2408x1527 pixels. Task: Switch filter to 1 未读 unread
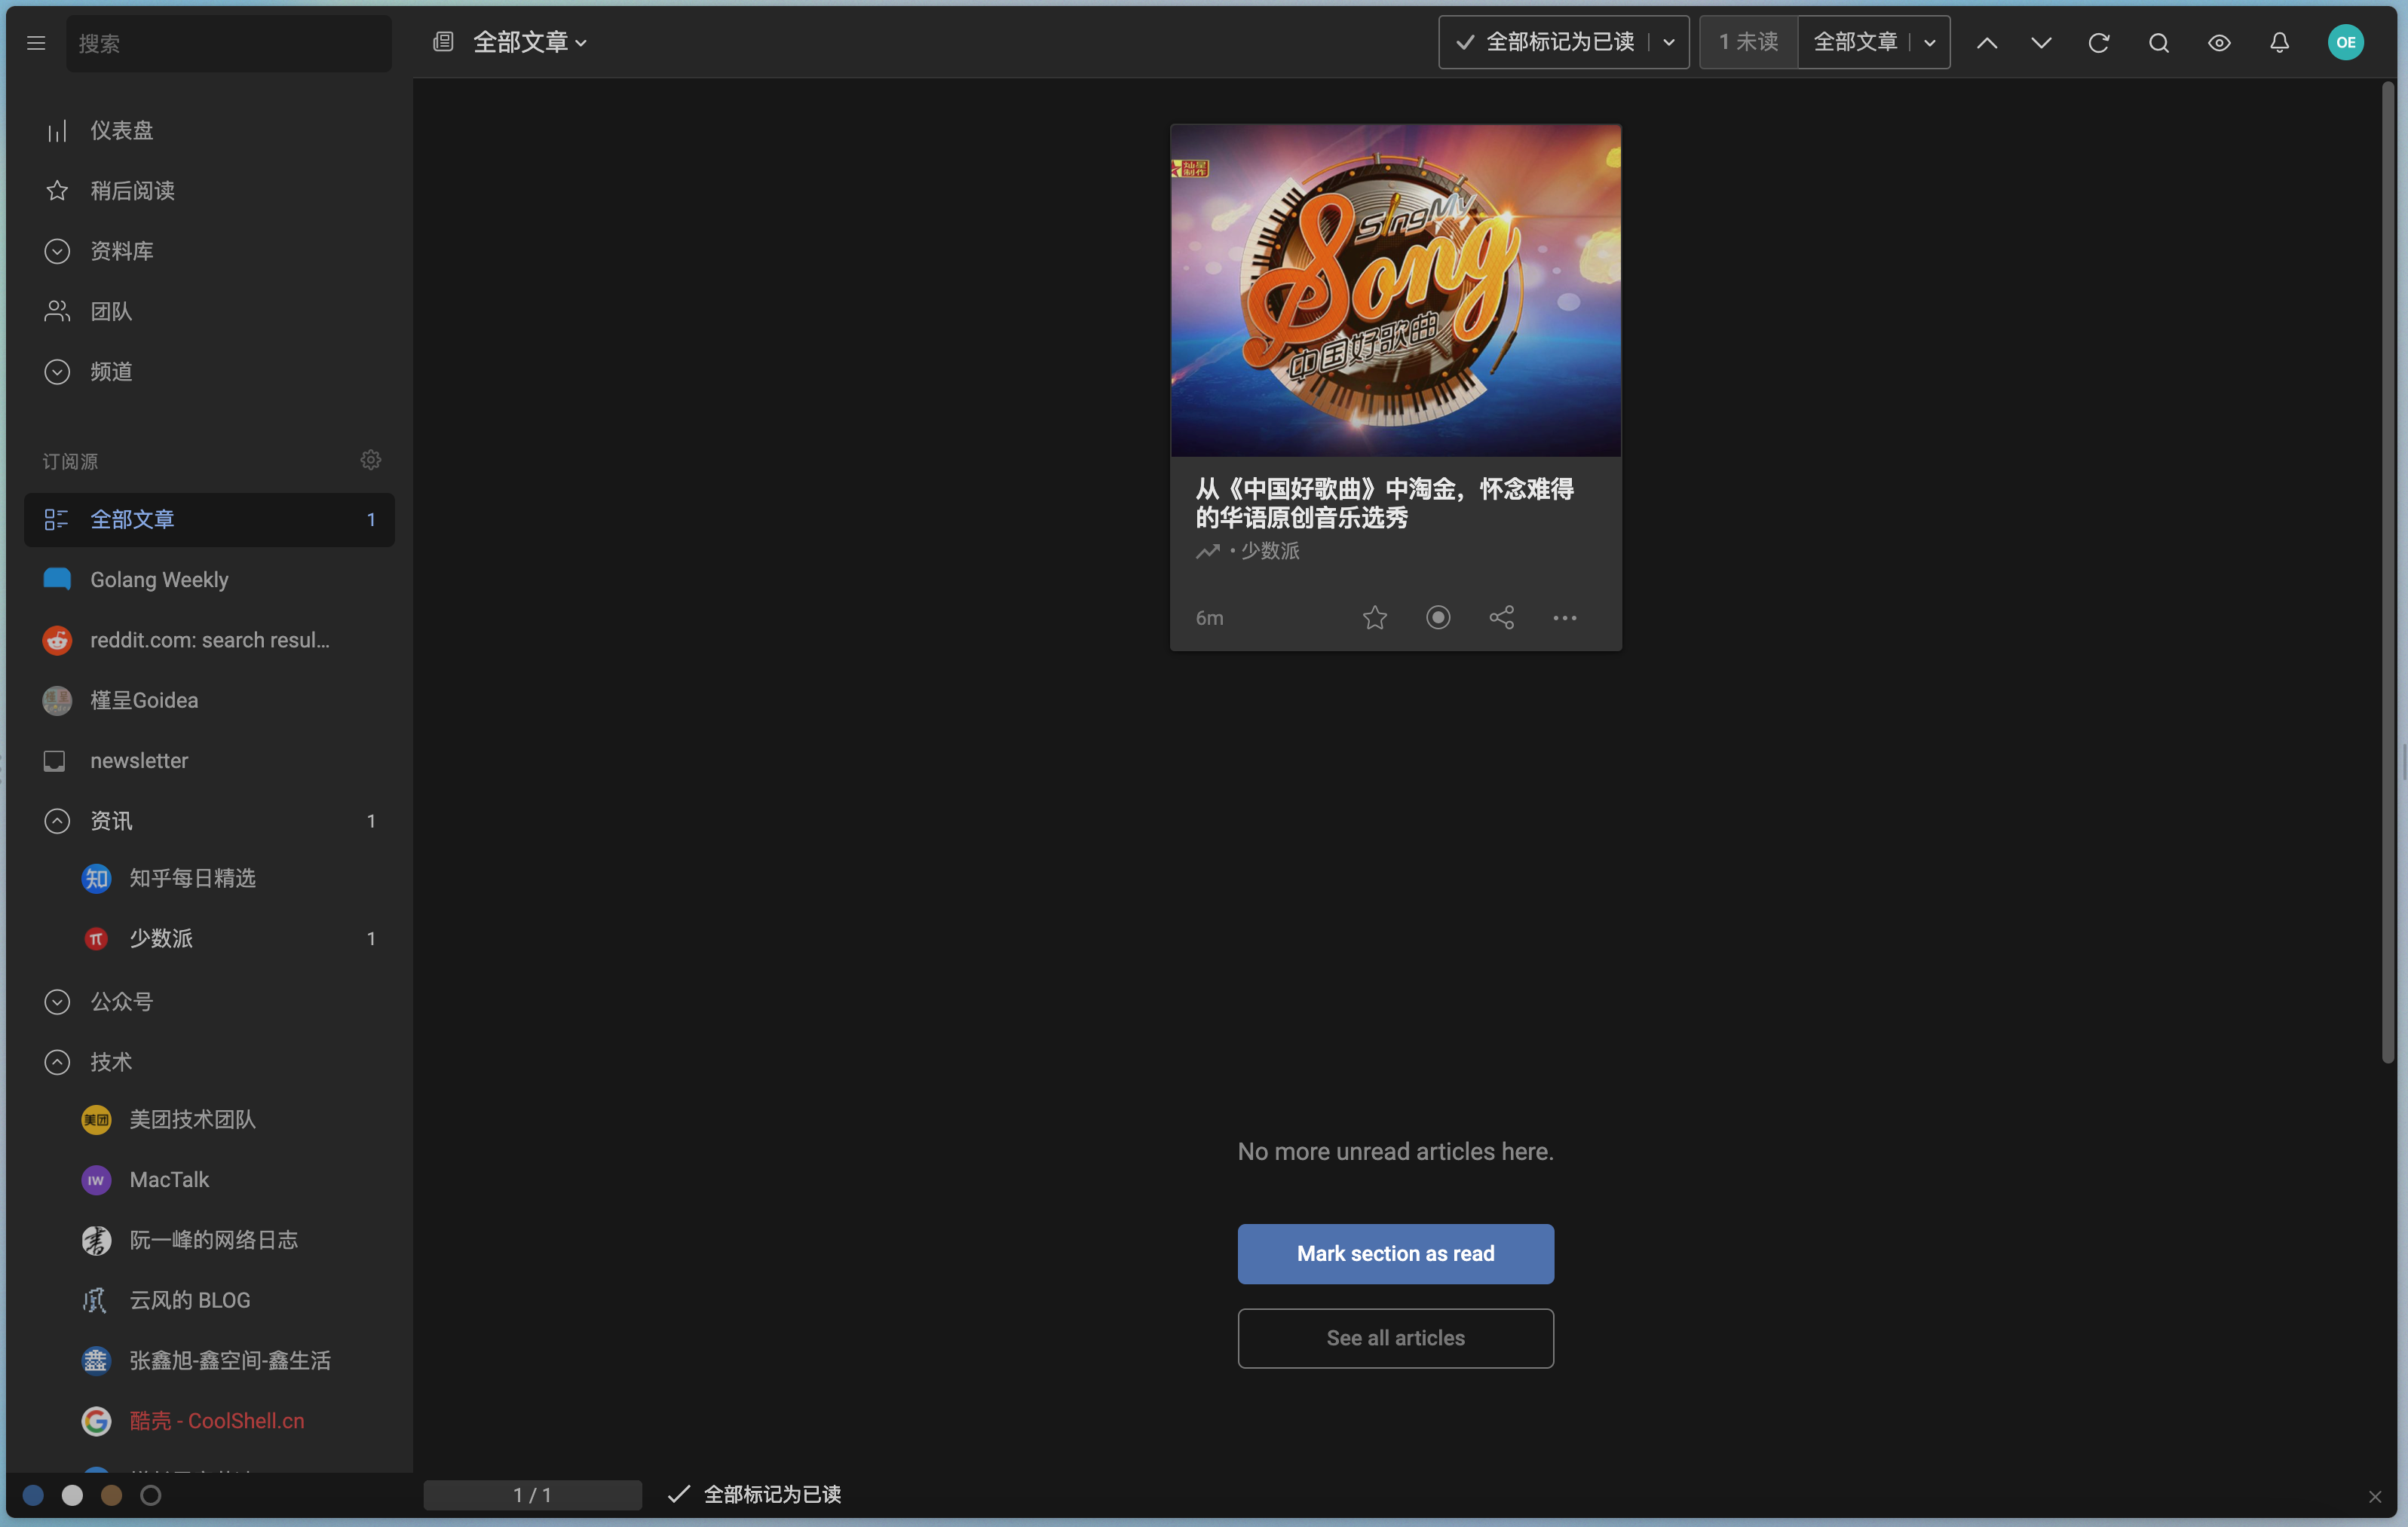point(1748,42)
